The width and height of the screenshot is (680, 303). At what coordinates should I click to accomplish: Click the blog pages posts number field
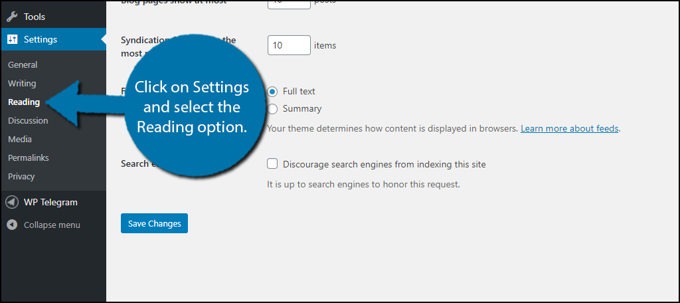[289, 4]
